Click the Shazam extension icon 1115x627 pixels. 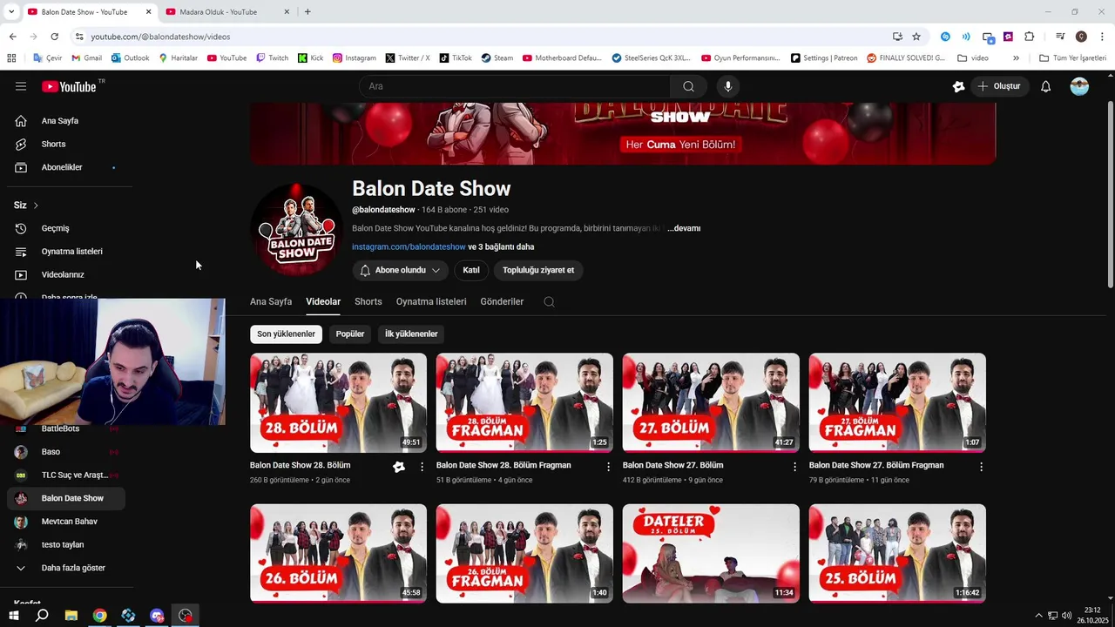point(945,37)
